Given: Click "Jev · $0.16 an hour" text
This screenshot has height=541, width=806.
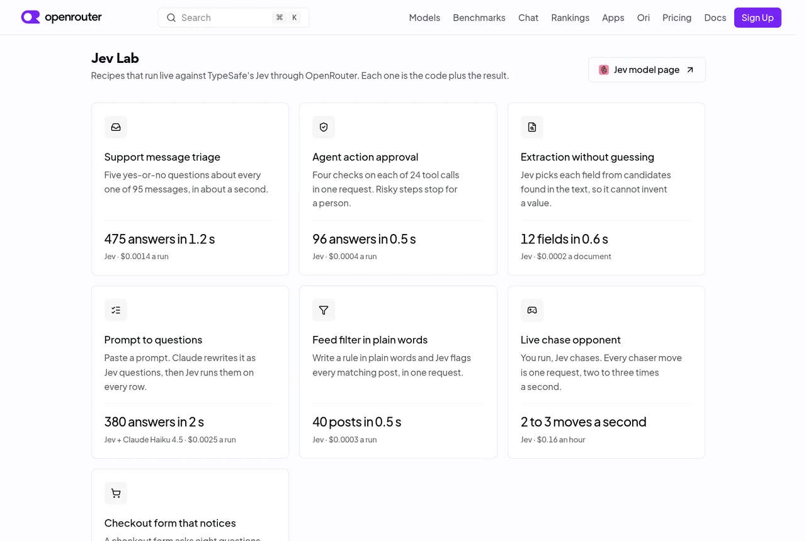Looking at the screenshot, I should (553, 440).
